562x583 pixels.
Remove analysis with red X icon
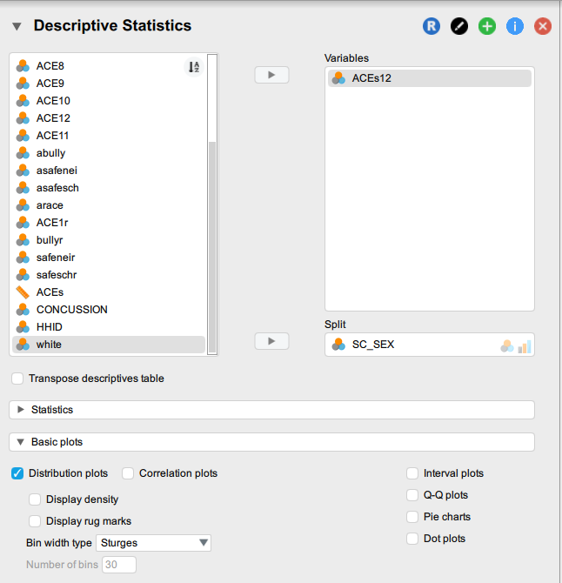tap(543, 26)
